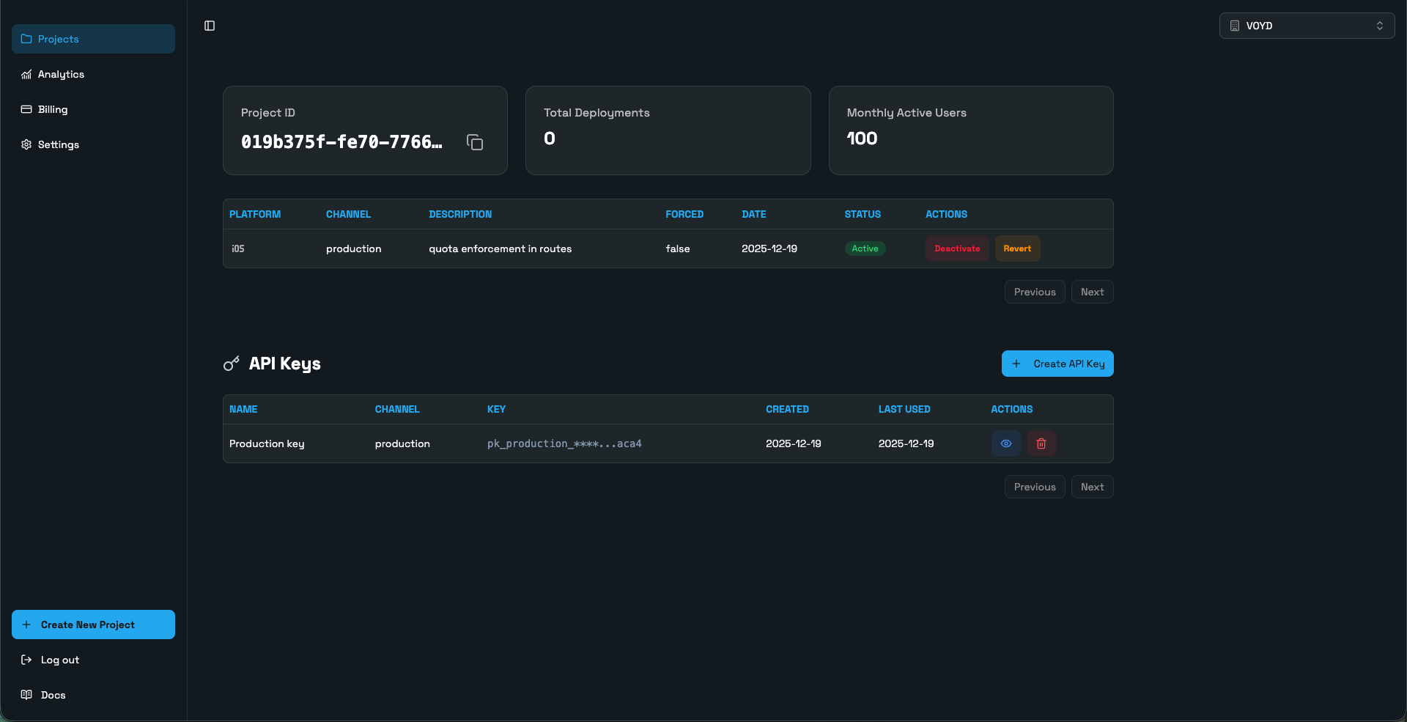The height and width of the screenshot is (722, 1407).
Task: Open Analytics from the sidebar
Action: click(61, 74)
